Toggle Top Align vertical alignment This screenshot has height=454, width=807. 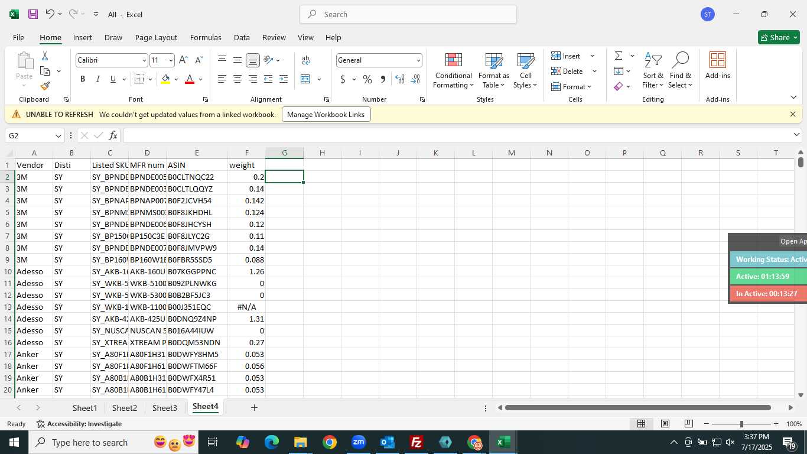(222, 60)
